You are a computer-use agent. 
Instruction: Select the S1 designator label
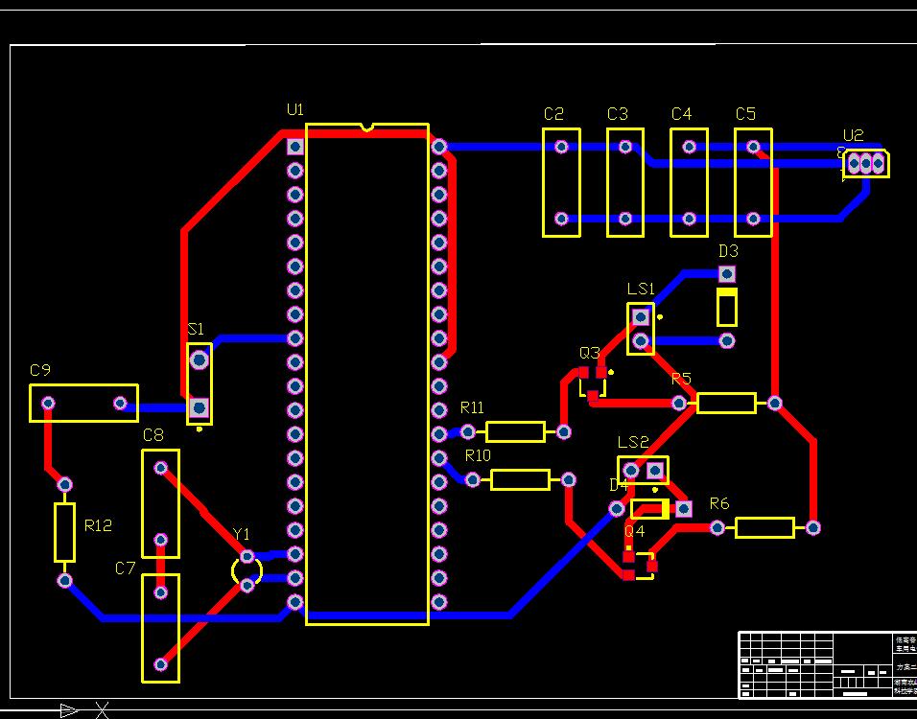196,330
